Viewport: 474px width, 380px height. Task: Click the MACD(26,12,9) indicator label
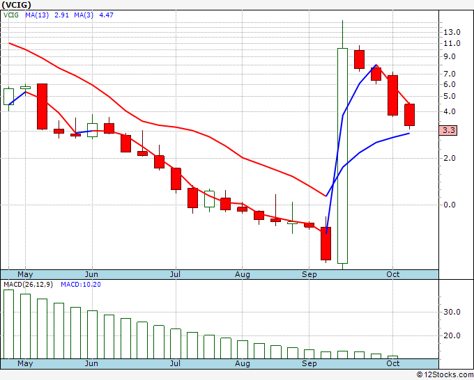pos(28,285)
